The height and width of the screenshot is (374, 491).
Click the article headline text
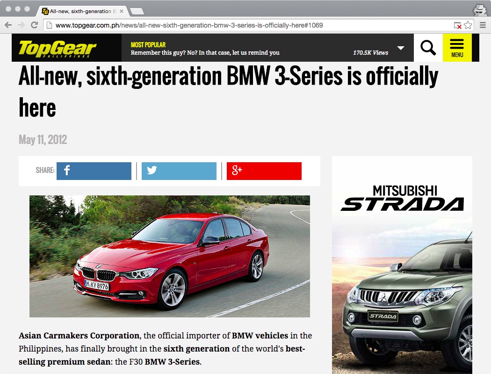tap(229, 92)
